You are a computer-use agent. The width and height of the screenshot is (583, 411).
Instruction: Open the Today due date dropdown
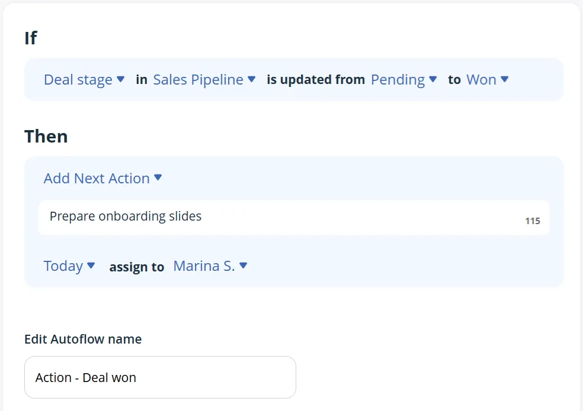(x=69, y=266)
